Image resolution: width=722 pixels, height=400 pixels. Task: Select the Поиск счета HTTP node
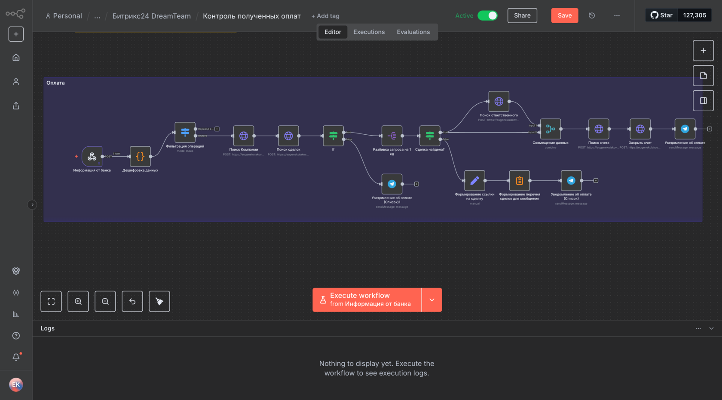[599, 129]
